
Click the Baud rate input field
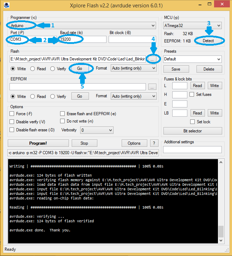pyautogui.click(x=82, y=39)
